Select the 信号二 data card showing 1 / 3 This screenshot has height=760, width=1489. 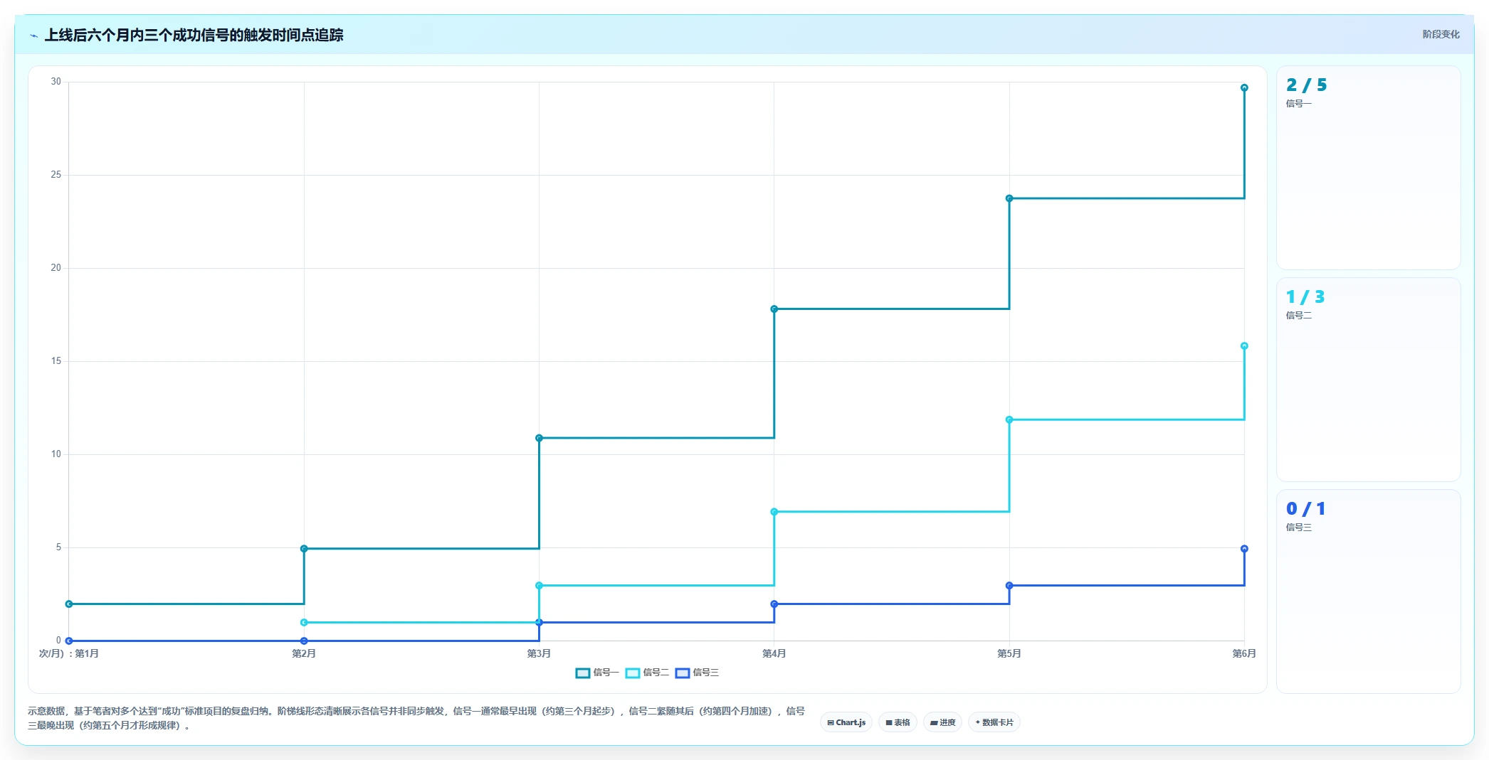pyautogui.click(x=1368, y=380)
